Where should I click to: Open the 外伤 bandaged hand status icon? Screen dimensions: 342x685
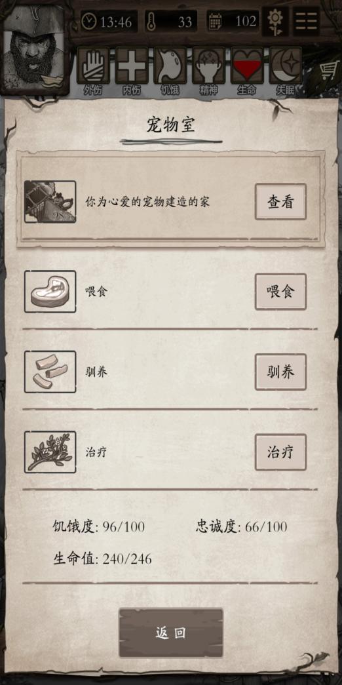pyautogui.click(x=93, y=66)
